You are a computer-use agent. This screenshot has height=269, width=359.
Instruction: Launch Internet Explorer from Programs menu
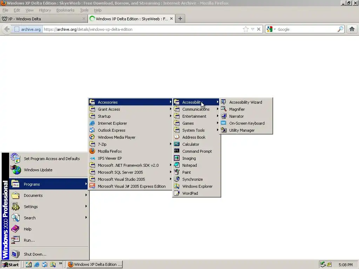[130, 123]
